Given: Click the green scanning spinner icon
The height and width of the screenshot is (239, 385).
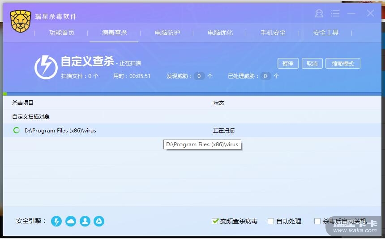Looking at the screenshot, I should coord(16,130).
